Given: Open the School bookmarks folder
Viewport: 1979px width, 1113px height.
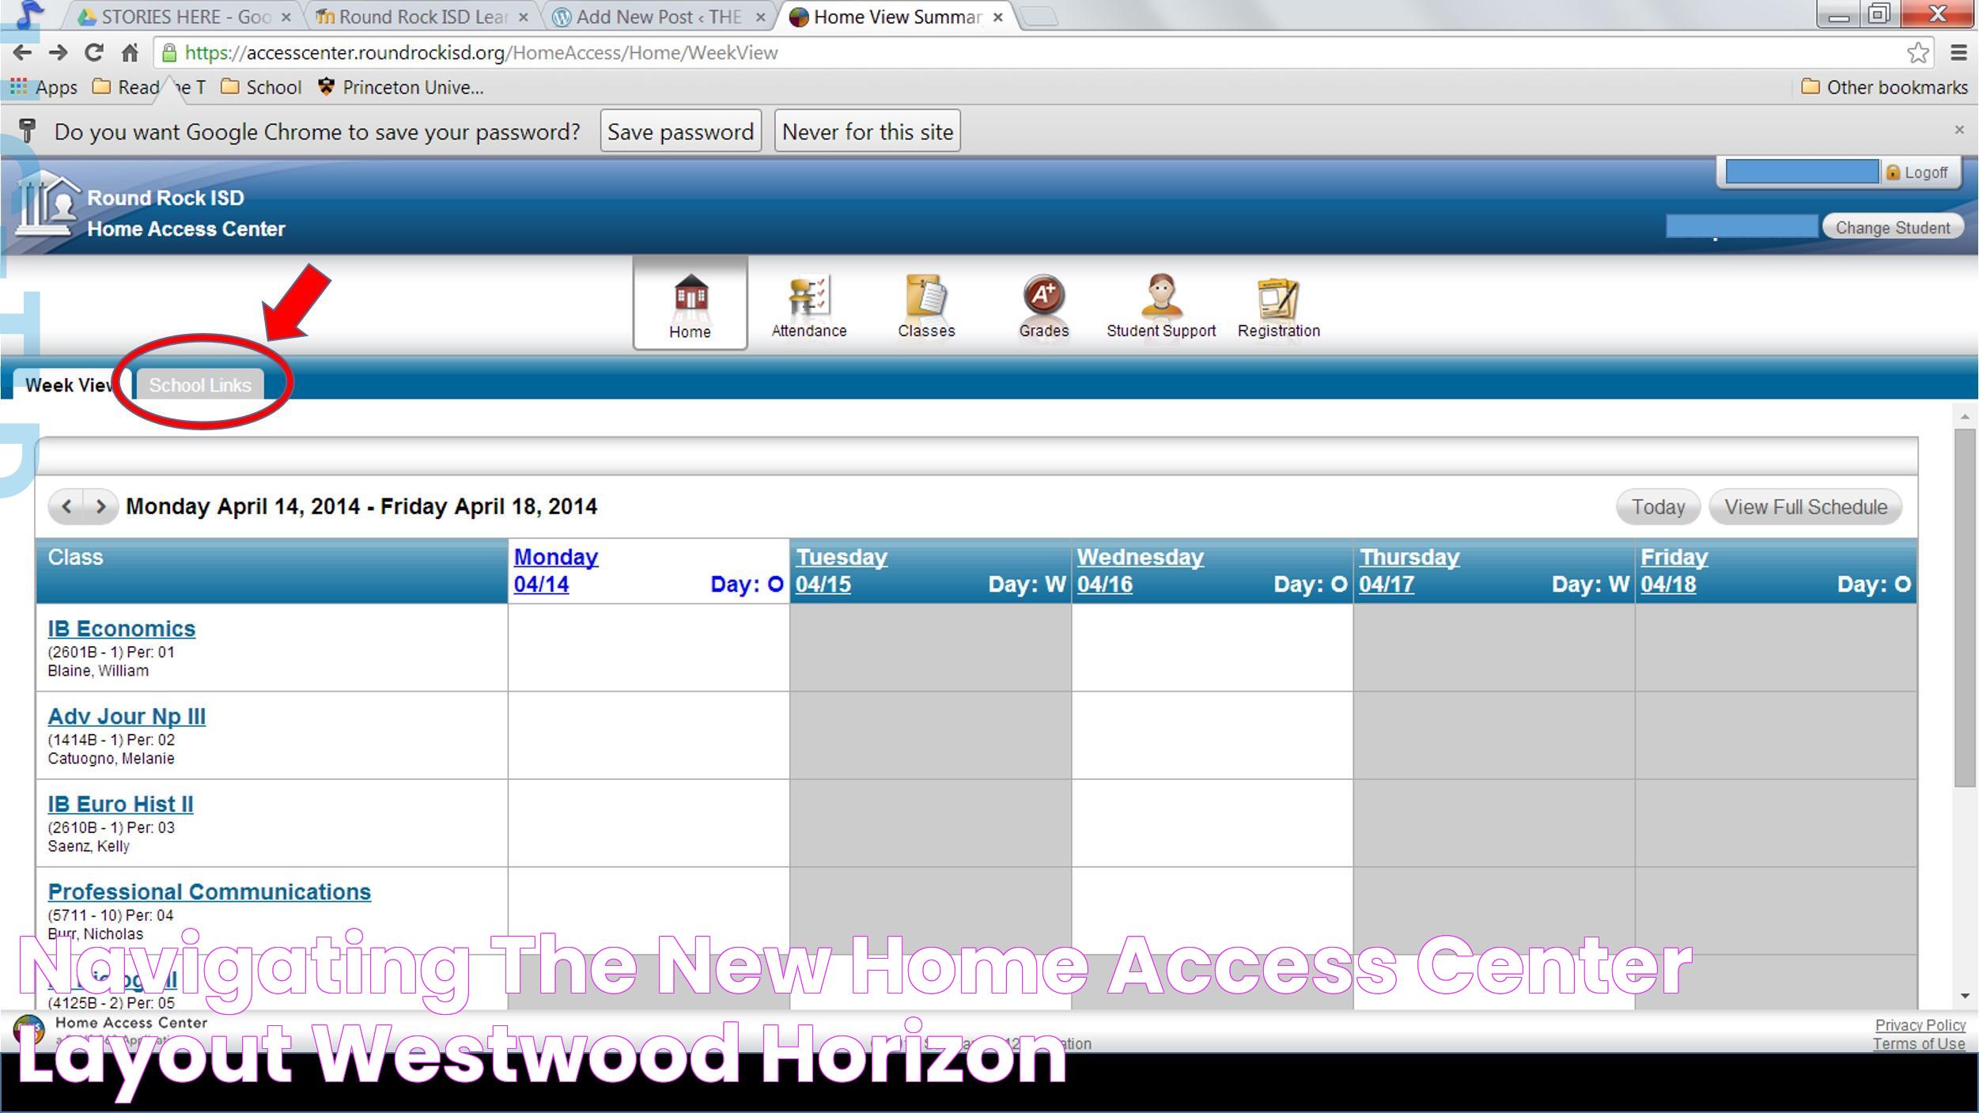Looking at the screenshot, I should coord(261,87).
